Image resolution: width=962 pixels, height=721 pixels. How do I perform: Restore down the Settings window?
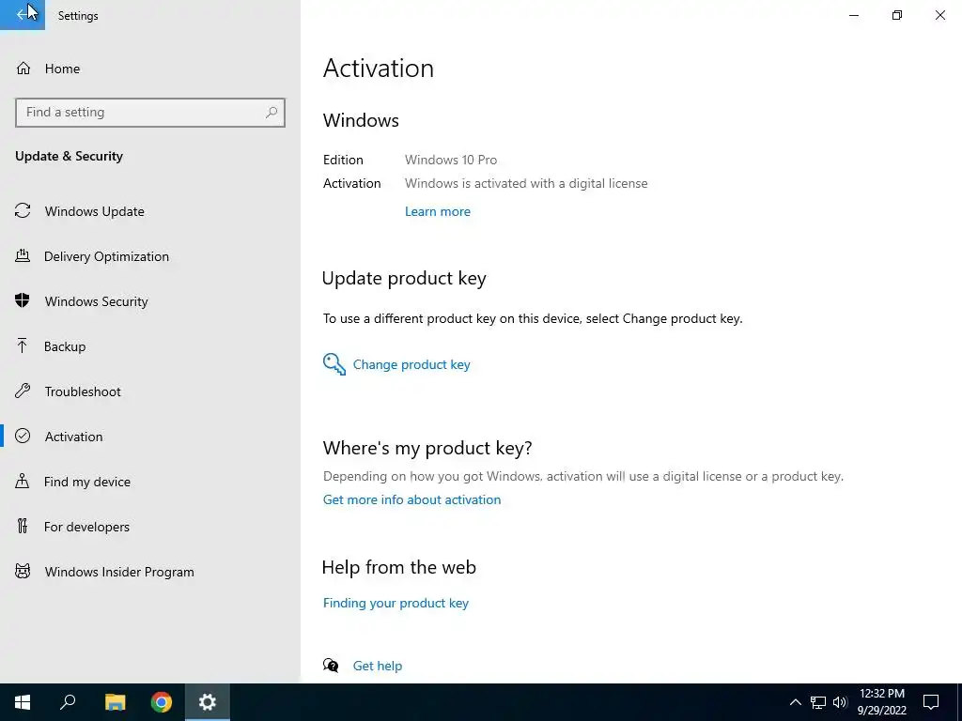pos(897,15)
